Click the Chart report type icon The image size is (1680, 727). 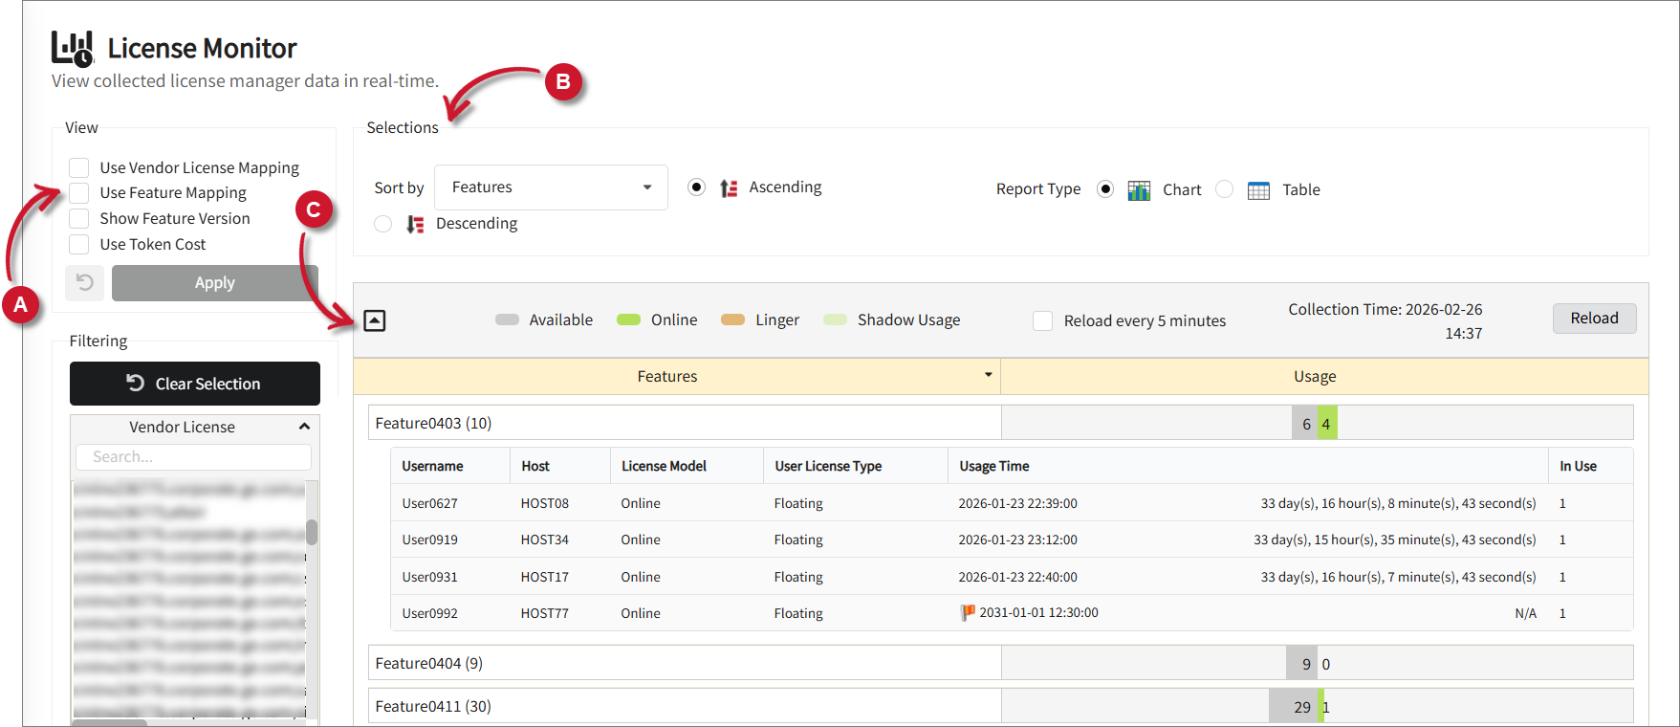point(1139,190)
